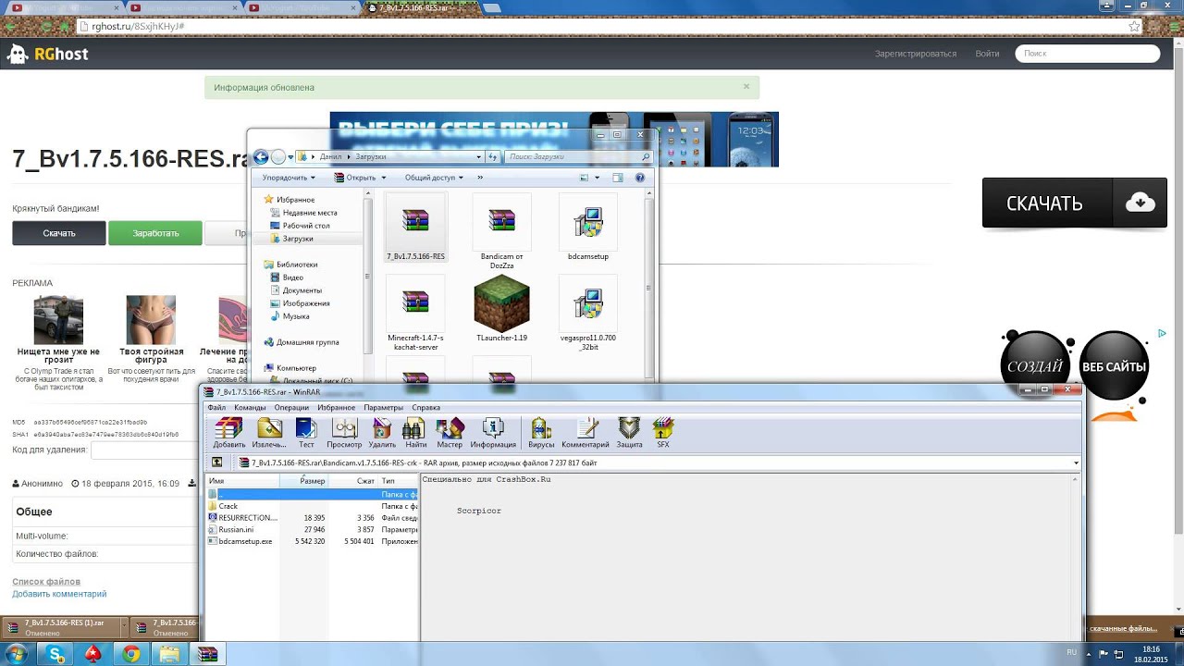
Task: Open the Избранное menu in WinRAR
Action: [336, 407]
